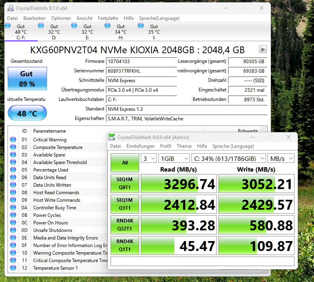Viewport: 314px width, 282px height.
Task: Click the Firmware field 10704103
Action: pos(142,62)
